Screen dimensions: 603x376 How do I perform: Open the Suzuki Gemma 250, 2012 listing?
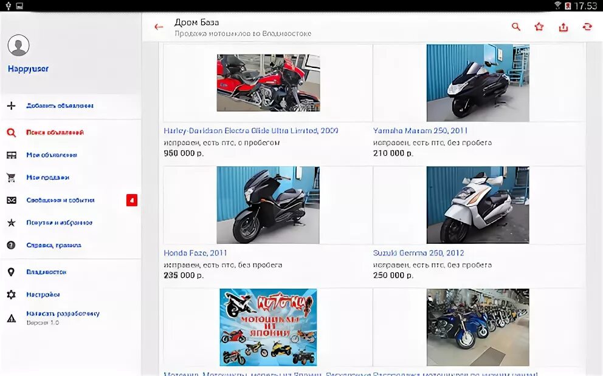pos(418,253)
